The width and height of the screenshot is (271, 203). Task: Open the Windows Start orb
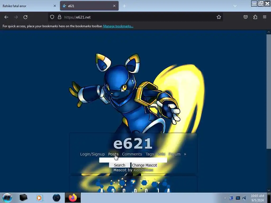pyautogui.click(x=7, y=198)
